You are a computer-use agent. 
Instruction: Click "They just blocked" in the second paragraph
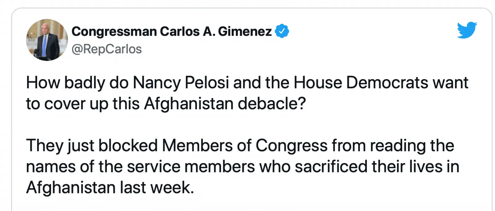92,146
